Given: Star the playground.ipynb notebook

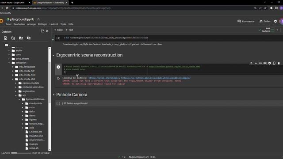Looking at the screenshot, I should (38, 19).
